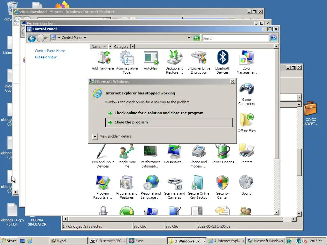Image resolution: width=327 pixels, height=245 pixels.
Task: Open the Name column dropdown arrow
Action: click(x=110, y=47)
